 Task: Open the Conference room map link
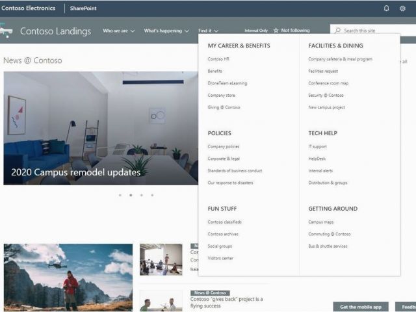tap(328, 83)
